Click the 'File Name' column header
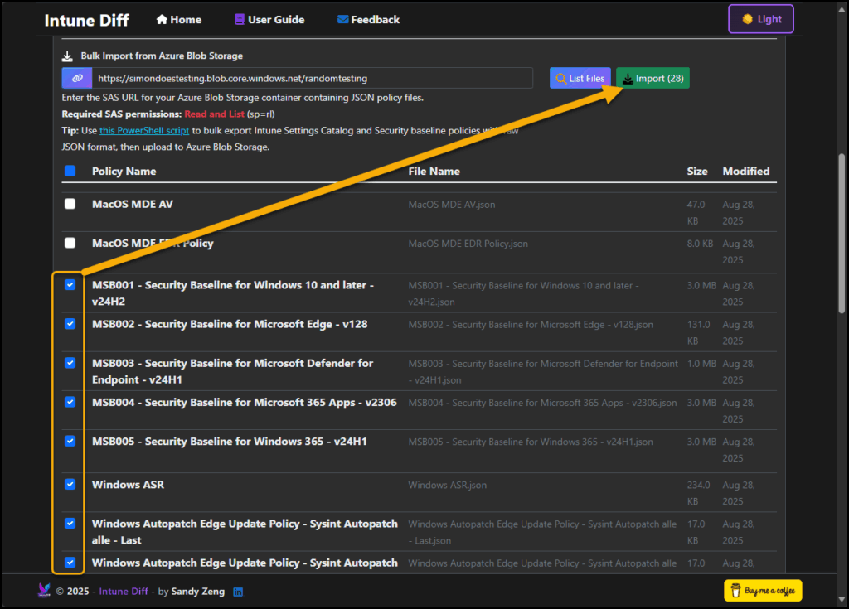The image size is (849, 609). click(434, 171)
